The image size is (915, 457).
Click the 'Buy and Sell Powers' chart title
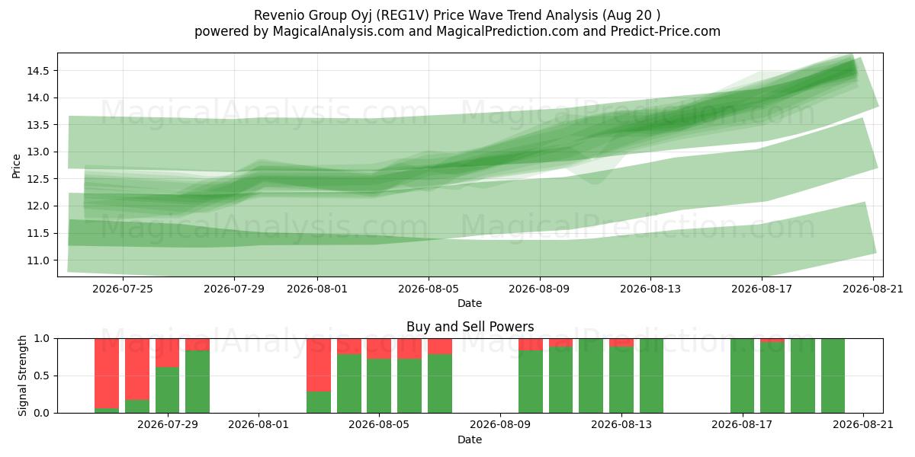(x=470, y=327)
